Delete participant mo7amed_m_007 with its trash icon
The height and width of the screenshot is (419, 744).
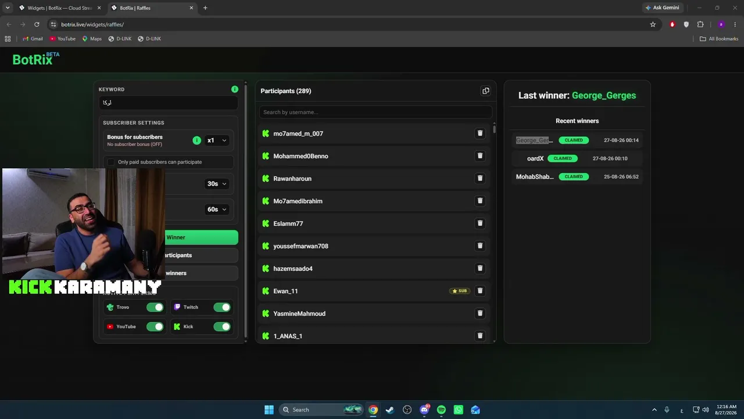(480, 133)
